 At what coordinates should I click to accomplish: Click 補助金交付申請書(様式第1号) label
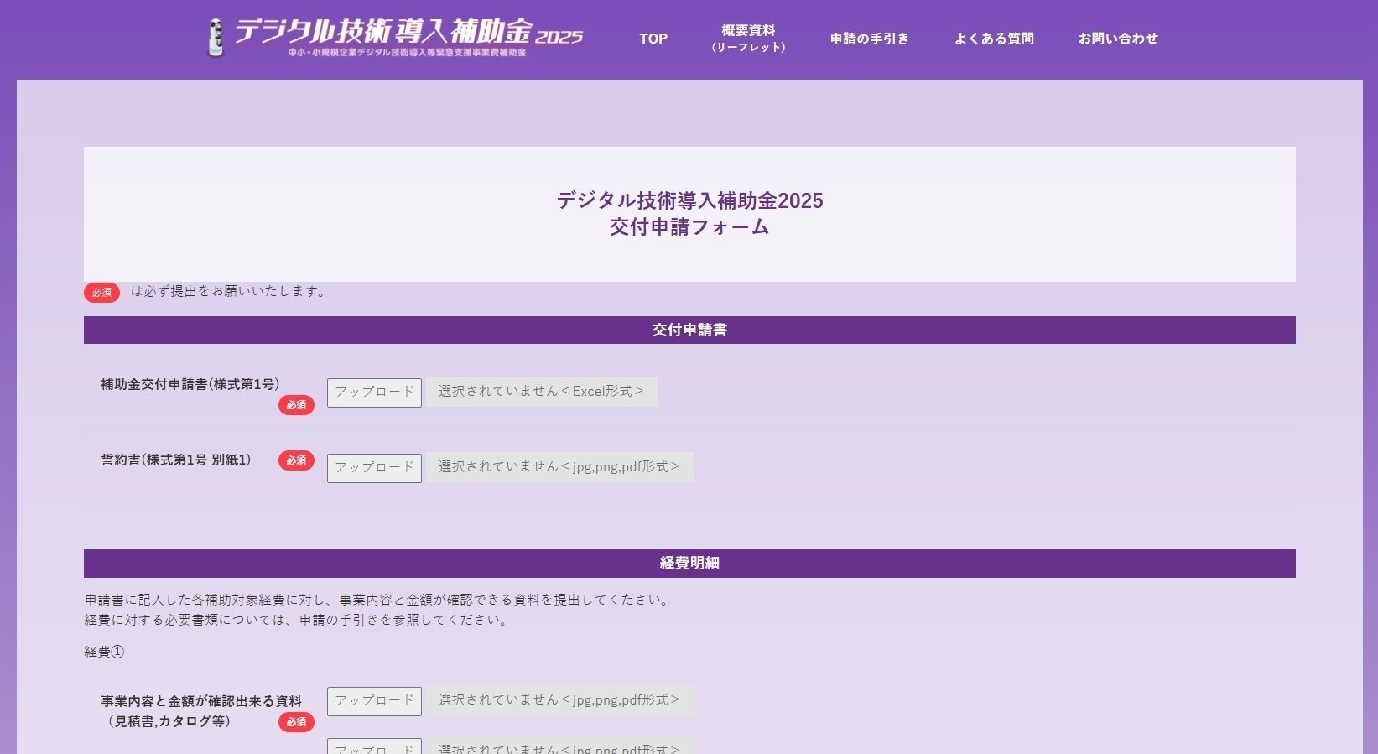(190, 384)
